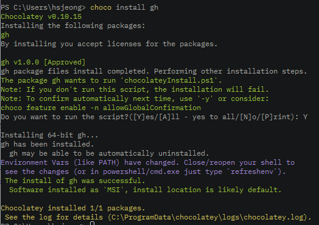Click the 'allowGlobalConfirmation' feature text

coord(152,108)
